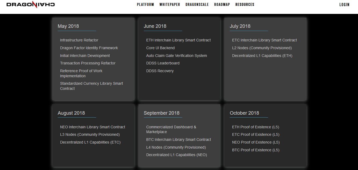Viewport: 358px width, 170px height.
Task: Select Commercialized Dashboard & Marketplace entry
Action: tap(171, 129)
